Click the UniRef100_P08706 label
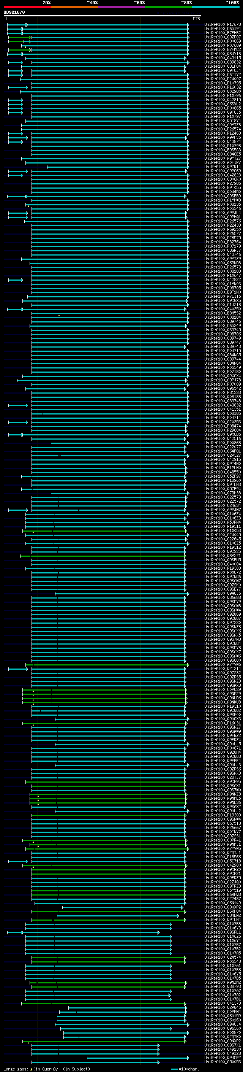This screenshot has width=243, height=1072. coord(222,334)
